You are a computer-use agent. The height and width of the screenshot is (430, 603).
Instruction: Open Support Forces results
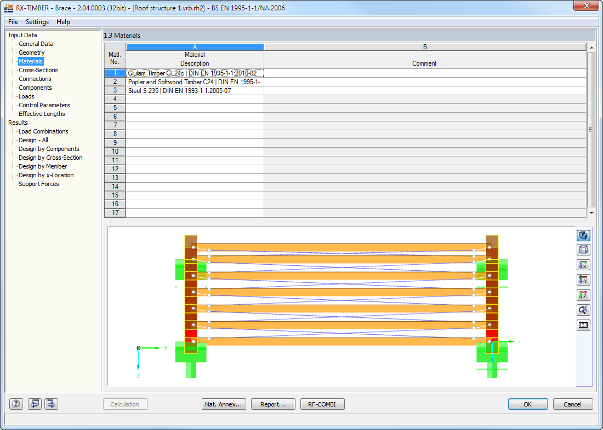39,184
